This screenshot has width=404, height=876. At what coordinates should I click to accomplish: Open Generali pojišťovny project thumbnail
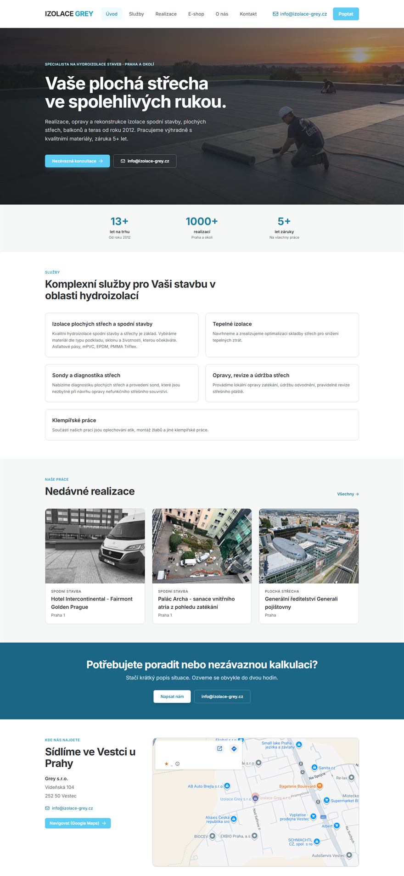click(309, 546)
